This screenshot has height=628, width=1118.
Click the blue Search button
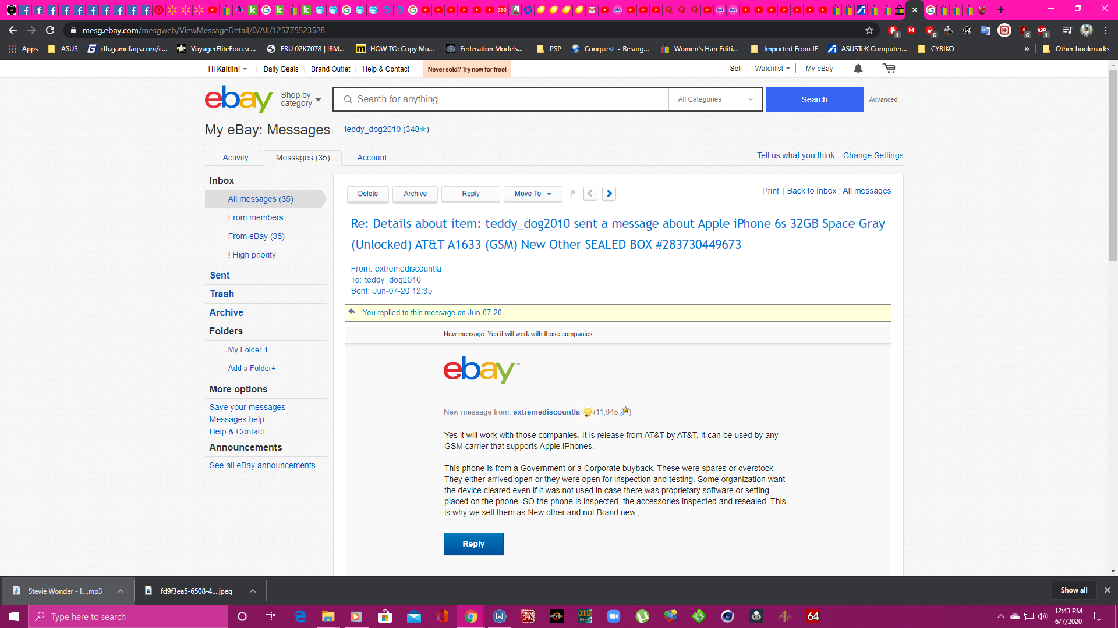click(814, 99)
